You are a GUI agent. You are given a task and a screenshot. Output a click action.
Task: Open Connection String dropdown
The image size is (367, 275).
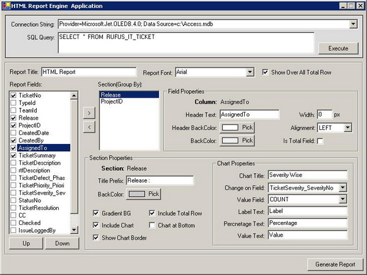pyautogui.click(x=353, y=24)
